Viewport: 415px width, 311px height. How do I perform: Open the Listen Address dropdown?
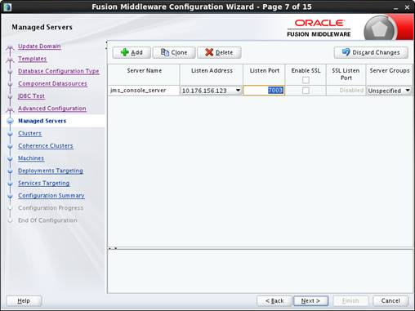click(238, 91)
